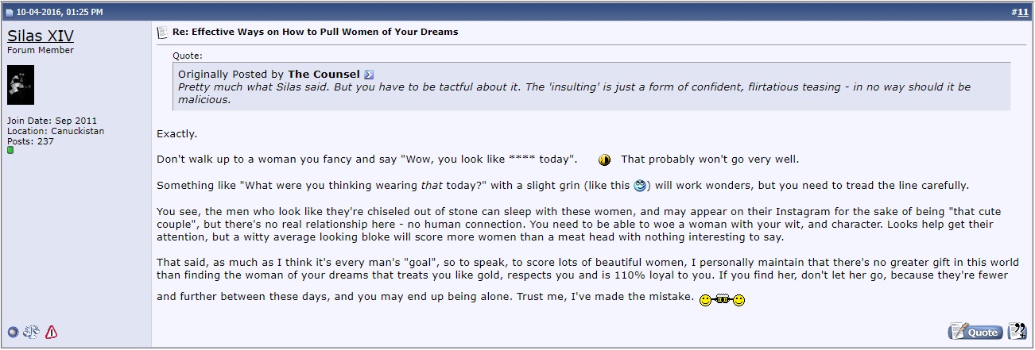Open the Silas XIV username menu
This screenshot has width=1035, height=350.
(41, 36)
